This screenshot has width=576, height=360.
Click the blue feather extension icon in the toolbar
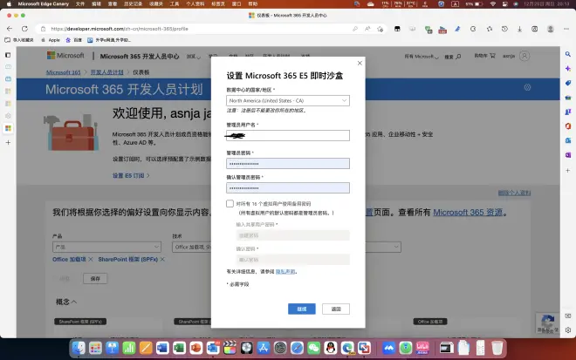[x=457, y=29]
